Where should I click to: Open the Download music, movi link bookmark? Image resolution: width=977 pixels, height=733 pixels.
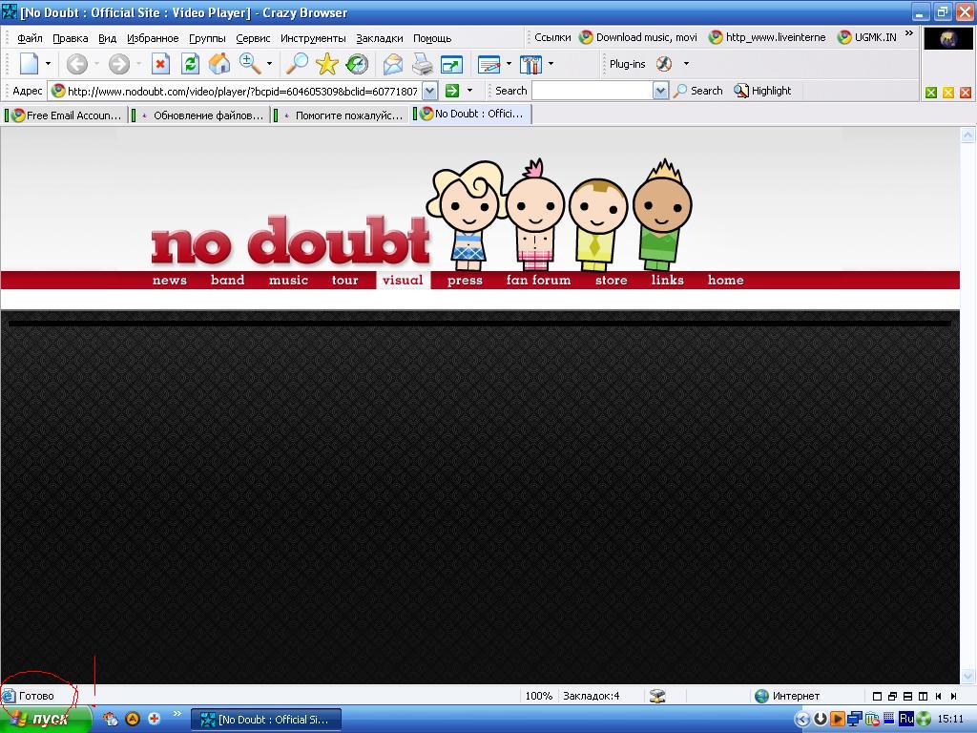[x=638, y=37]
